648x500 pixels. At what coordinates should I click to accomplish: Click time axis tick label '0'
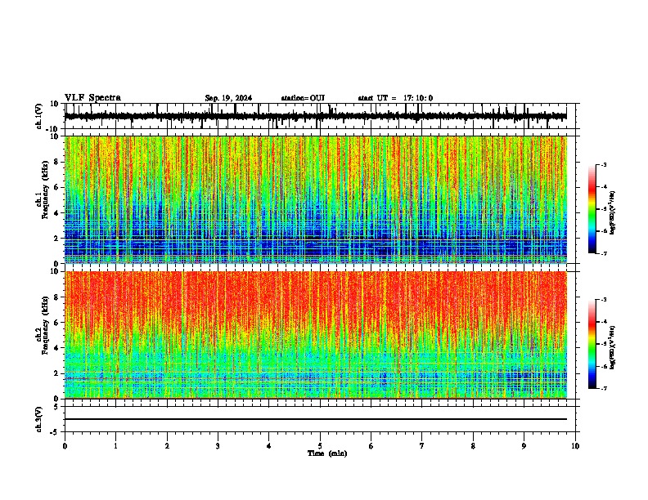coord(65,446)
